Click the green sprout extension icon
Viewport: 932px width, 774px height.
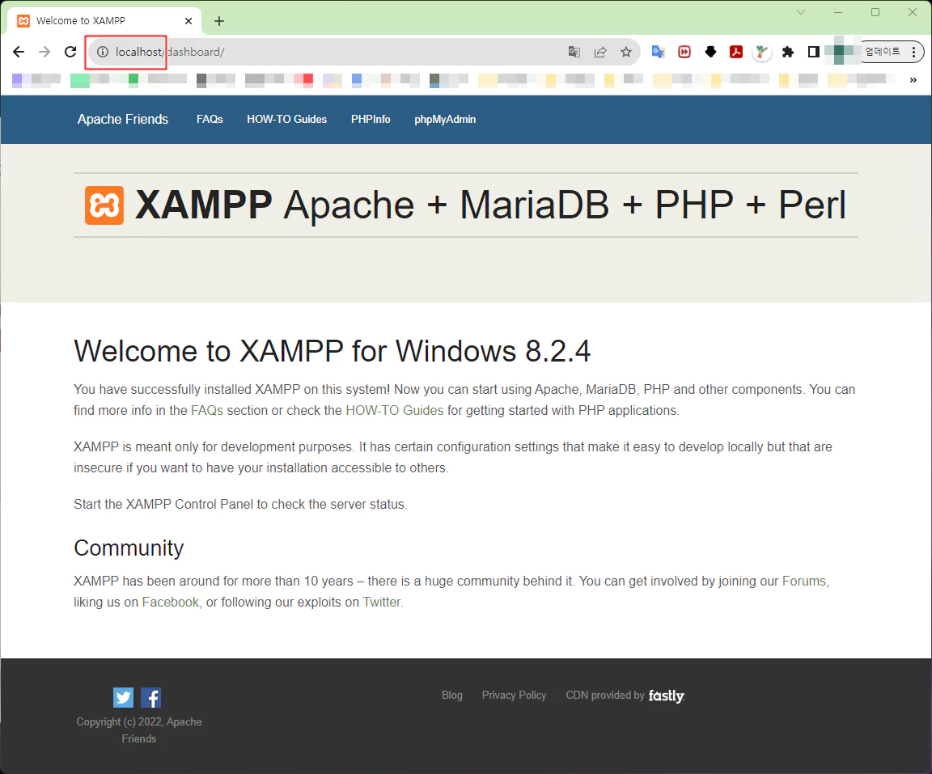tap(761, 52)
